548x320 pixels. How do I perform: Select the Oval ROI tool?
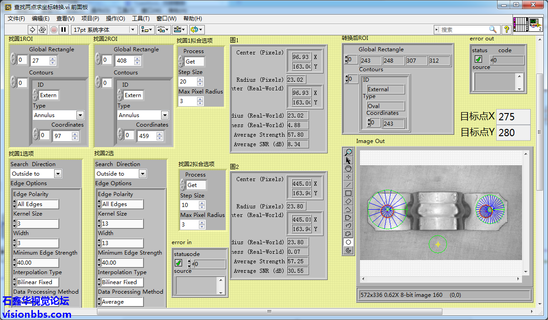(349, 242)
